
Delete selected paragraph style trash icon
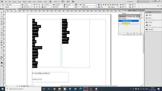click(x=137, y=33)
